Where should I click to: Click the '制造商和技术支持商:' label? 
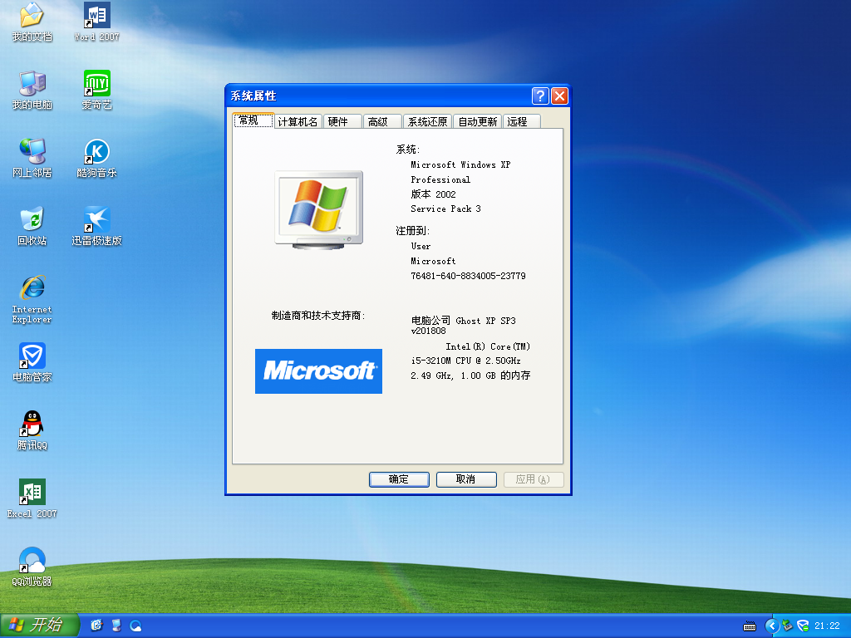(x=318, y=315)
